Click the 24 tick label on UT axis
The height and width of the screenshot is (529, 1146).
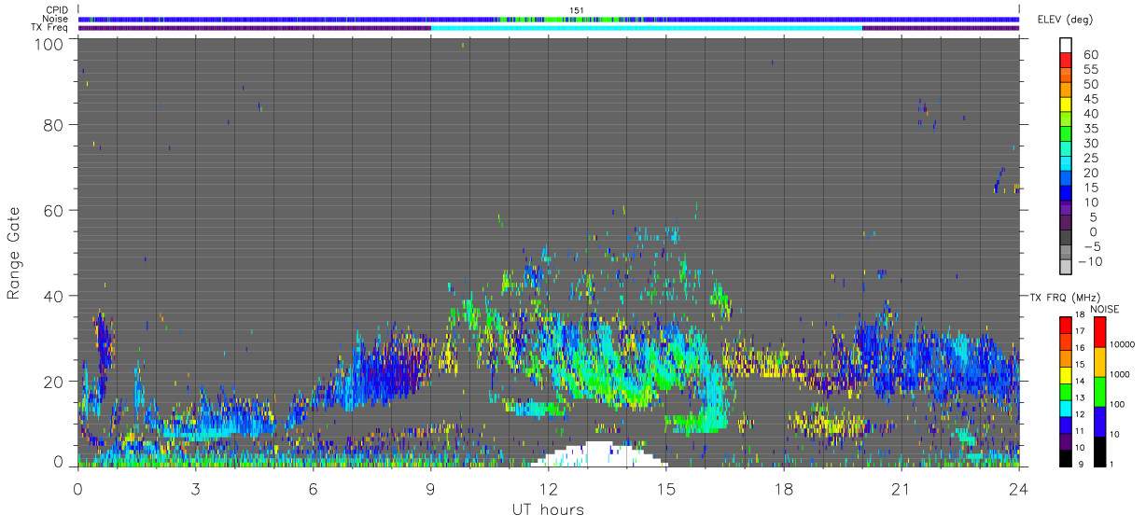coord(1018,488)
